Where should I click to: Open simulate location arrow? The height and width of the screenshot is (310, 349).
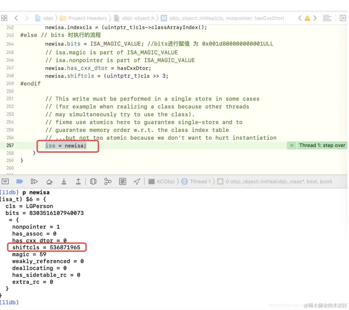tap(137, 182)
